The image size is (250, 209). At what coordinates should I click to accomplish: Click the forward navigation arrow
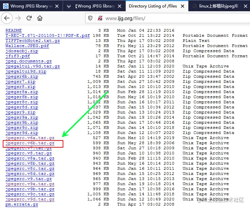(x=18, y=18)
